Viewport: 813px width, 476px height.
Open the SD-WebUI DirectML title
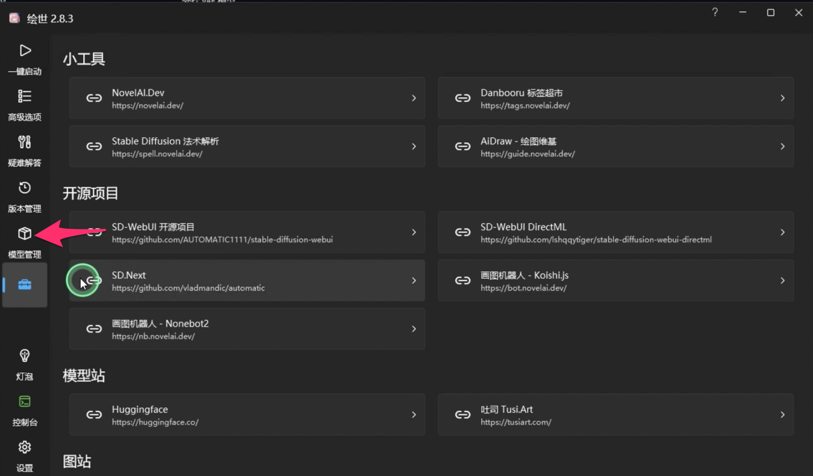click(524, 227)
